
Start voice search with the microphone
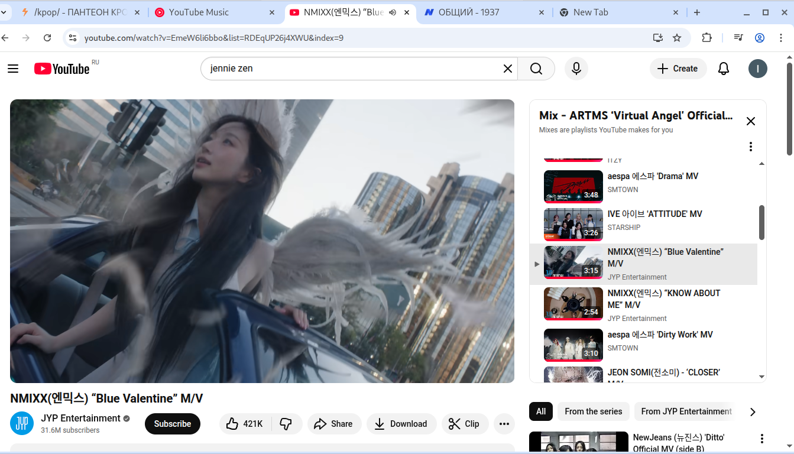(576, 69)
